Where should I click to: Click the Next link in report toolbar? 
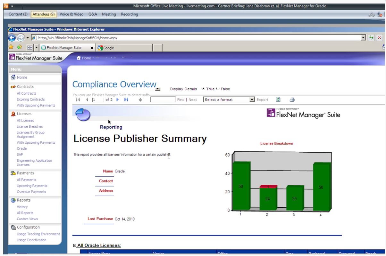coord(193,100)
